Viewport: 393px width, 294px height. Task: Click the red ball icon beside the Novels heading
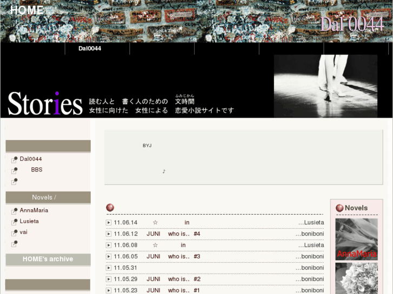339,208
